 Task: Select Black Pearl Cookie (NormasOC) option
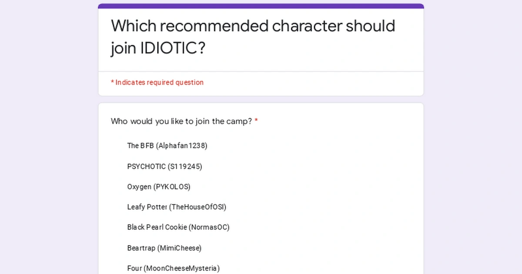click(178, 227)
